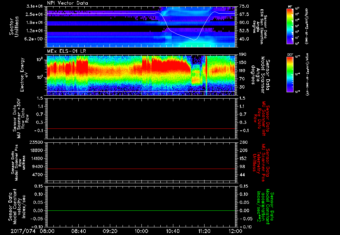Click the 09:20 time axis label
This screenshot has width=340, height=235.
pos(110,231)
